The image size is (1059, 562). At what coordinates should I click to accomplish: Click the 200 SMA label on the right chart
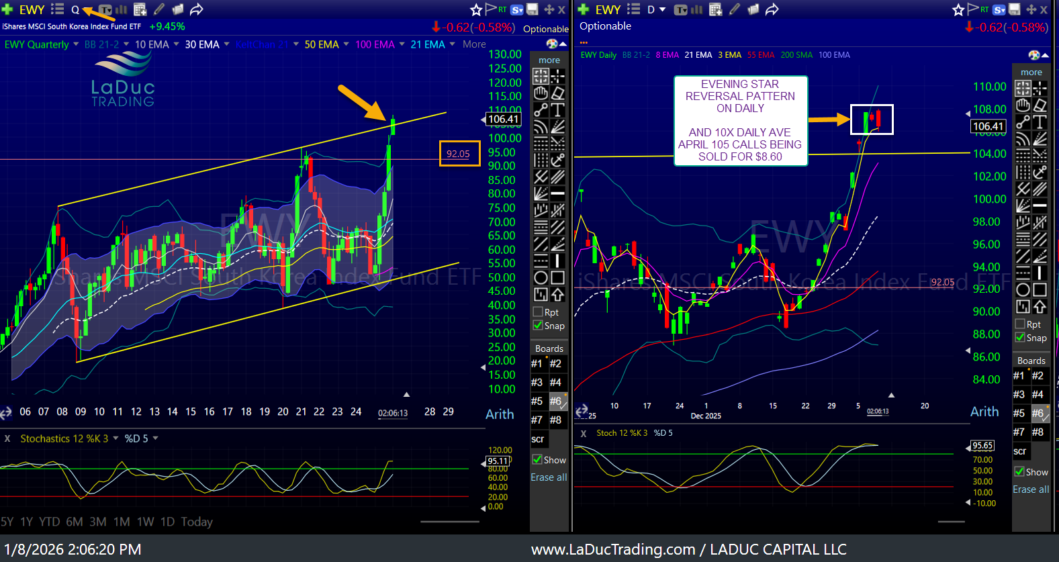(x=796, y=55)
